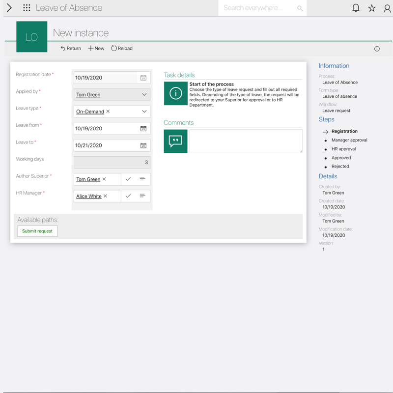This screenshot has height=393, width=393.
Task: Click the info icon in toolbar
Action: pyautogui.click(x=377, y=49)
